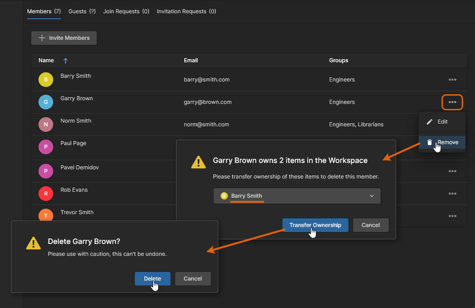Image resolution: width=475 pixels, height=308 pixels.
Task: Cancel the transfer ownership dialog
Action: point(370,225)
